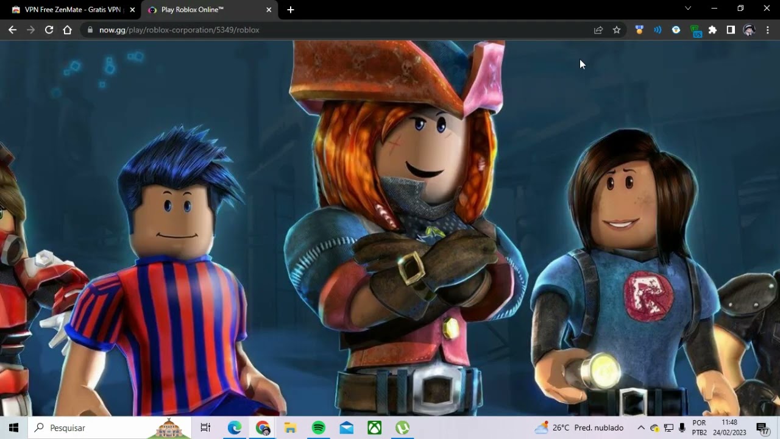Go back to the previous page
780x439 pixels.
pyautogui.click(x=12, y=30)
